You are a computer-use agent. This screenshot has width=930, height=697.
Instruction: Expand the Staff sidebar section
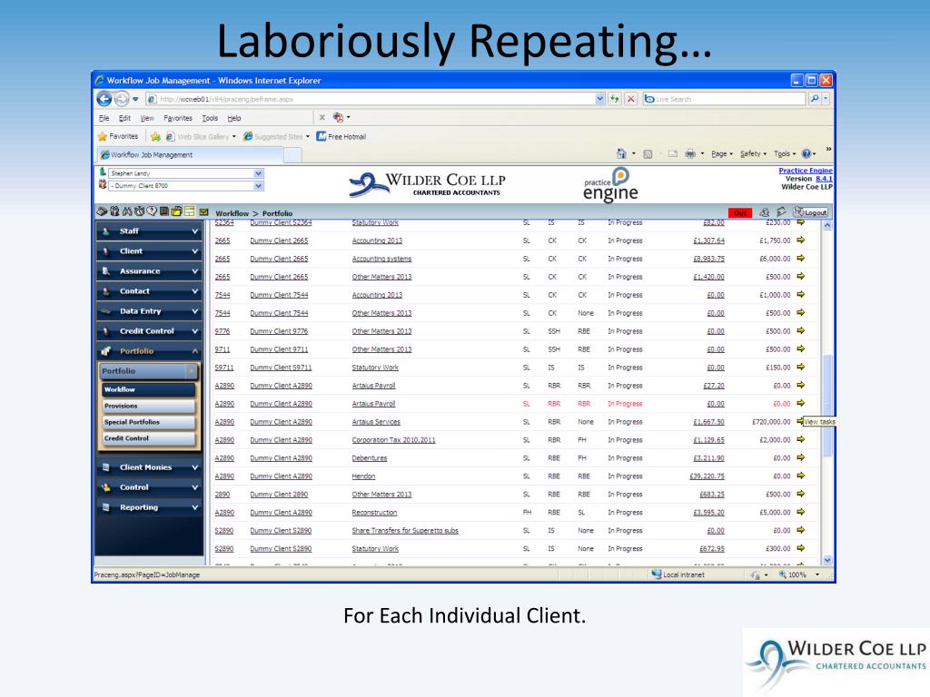coord(149,231)
